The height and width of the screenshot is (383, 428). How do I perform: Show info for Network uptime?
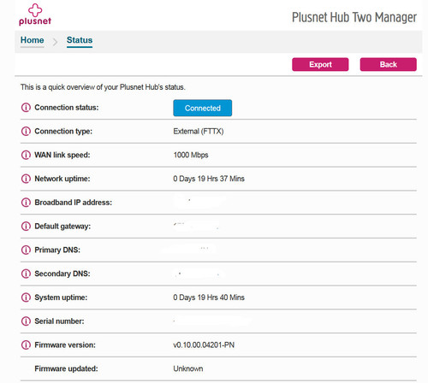click(26, 179)
